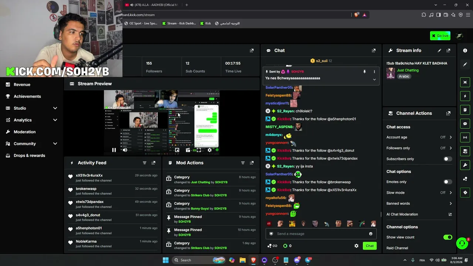The image size is (473, 266).
Task: Click the pencil edit icon in right sidebar
Action: pos(465,64)
